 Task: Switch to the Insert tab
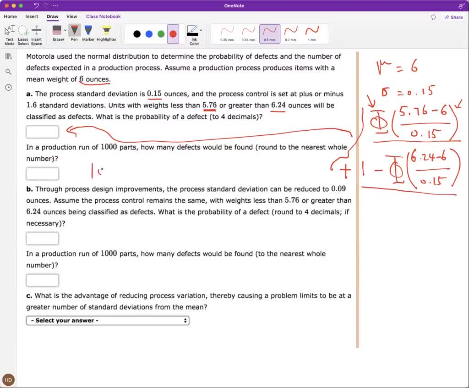[x=32, y=17]
